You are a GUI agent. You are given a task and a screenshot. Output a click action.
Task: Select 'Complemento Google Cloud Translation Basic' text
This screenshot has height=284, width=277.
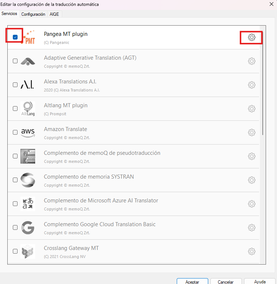point(100,224)
